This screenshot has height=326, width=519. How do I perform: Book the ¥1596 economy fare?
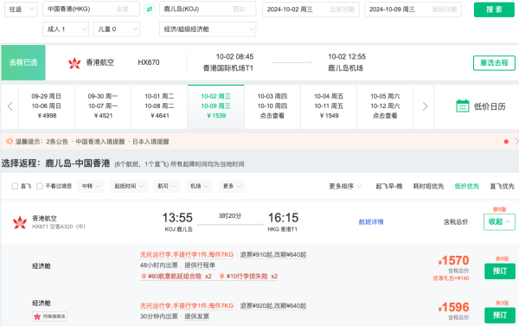point(500,315)
